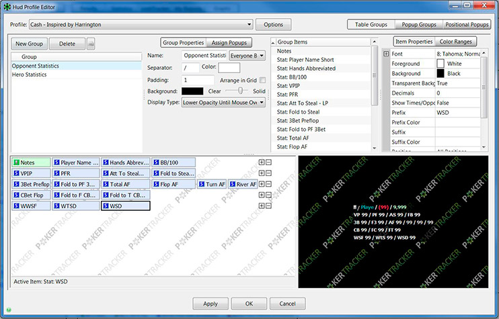The image size is (499, 319).
Task: Click the Cancel button
Action: (287, 304)
